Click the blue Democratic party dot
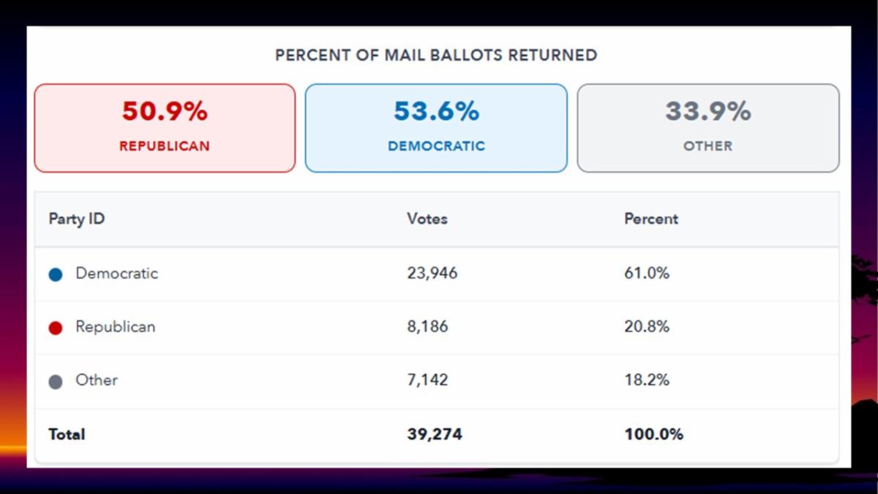878x494 pixels. click(56, 274)
